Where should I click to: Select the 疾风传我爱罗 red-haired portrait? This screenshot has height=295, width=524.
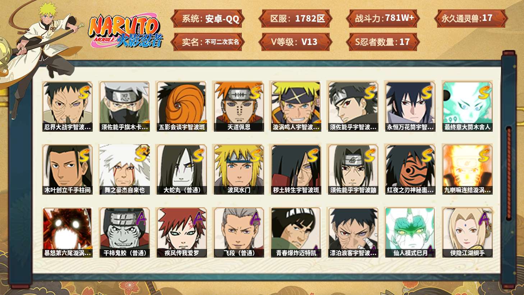click(x=181, y=232)
